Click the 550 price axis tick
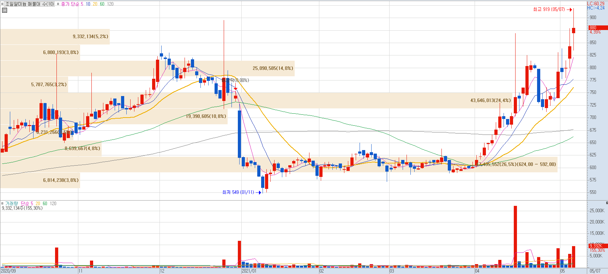Screen dimensions: 608x274 tap(593, 192)
